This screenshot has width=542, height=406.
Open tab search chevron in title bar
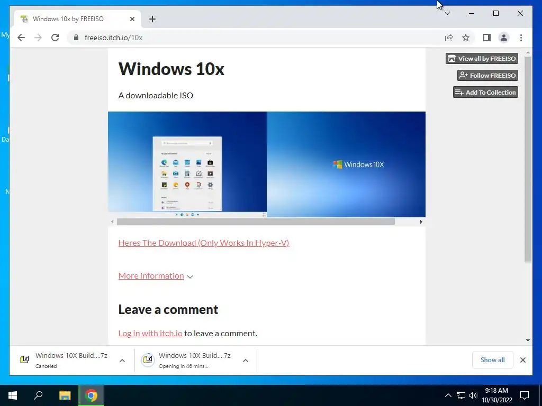click(x=447, y=13)
